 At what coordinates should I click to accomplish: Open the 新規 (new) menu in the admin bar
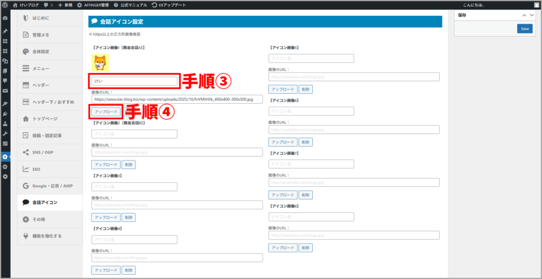[x=64, y=5]
